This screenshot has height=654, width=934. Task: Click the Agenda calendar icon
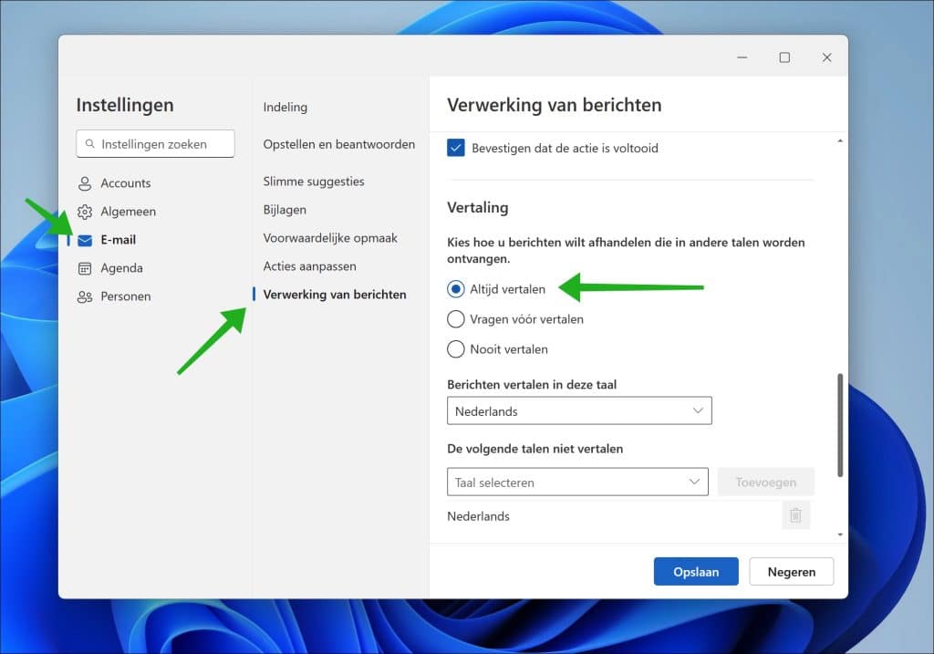pyautogui.click(x=85, y=269)
